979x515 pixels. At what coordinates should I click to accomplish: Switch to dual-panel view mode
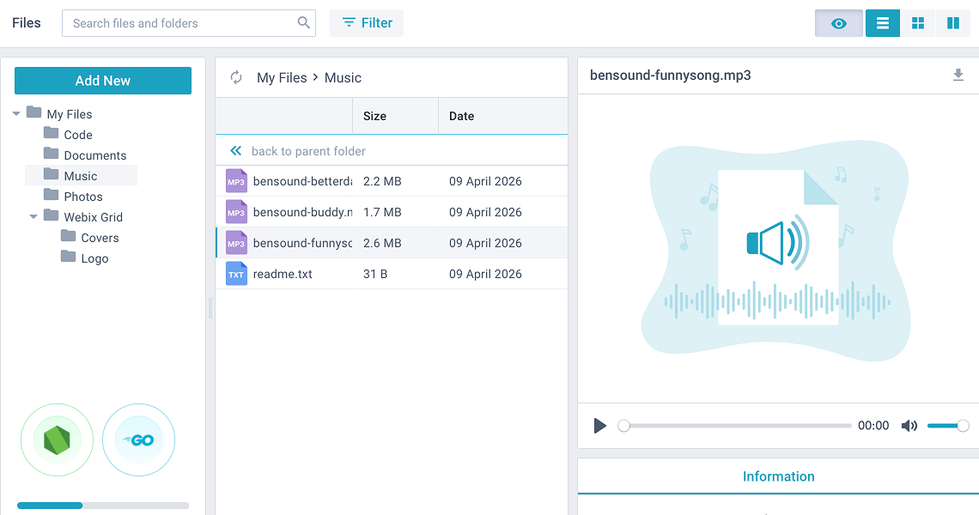[x=953, y=23]
